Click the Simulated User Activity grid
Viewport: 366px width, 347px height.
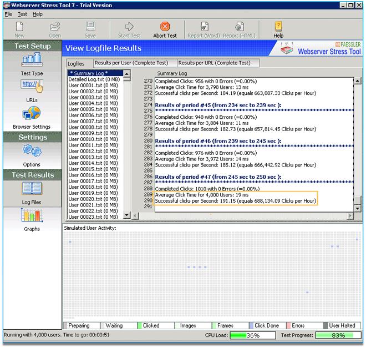coord(212,276)
